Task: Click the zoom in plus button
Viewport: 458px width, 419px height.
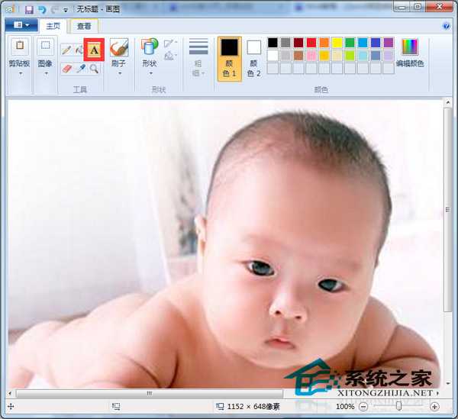Action: tap(434, 407)
